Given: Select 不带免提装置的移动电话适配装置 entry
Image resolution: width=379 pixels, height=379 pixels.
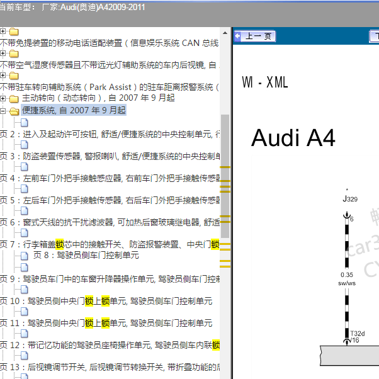Looking at the screenshot, I should coord(110,43).
